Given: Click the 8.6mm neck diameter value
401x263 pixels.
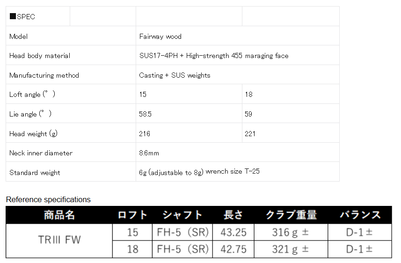Looking at the screenshot, I should [x=149, y=153].
